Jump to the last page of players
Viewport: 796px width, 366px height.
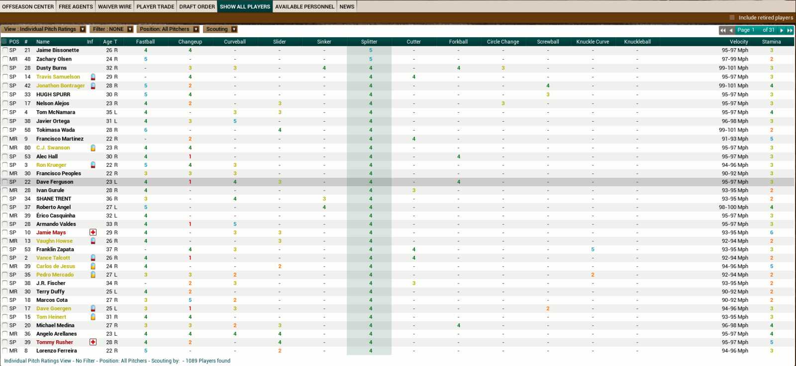point(790,30)
